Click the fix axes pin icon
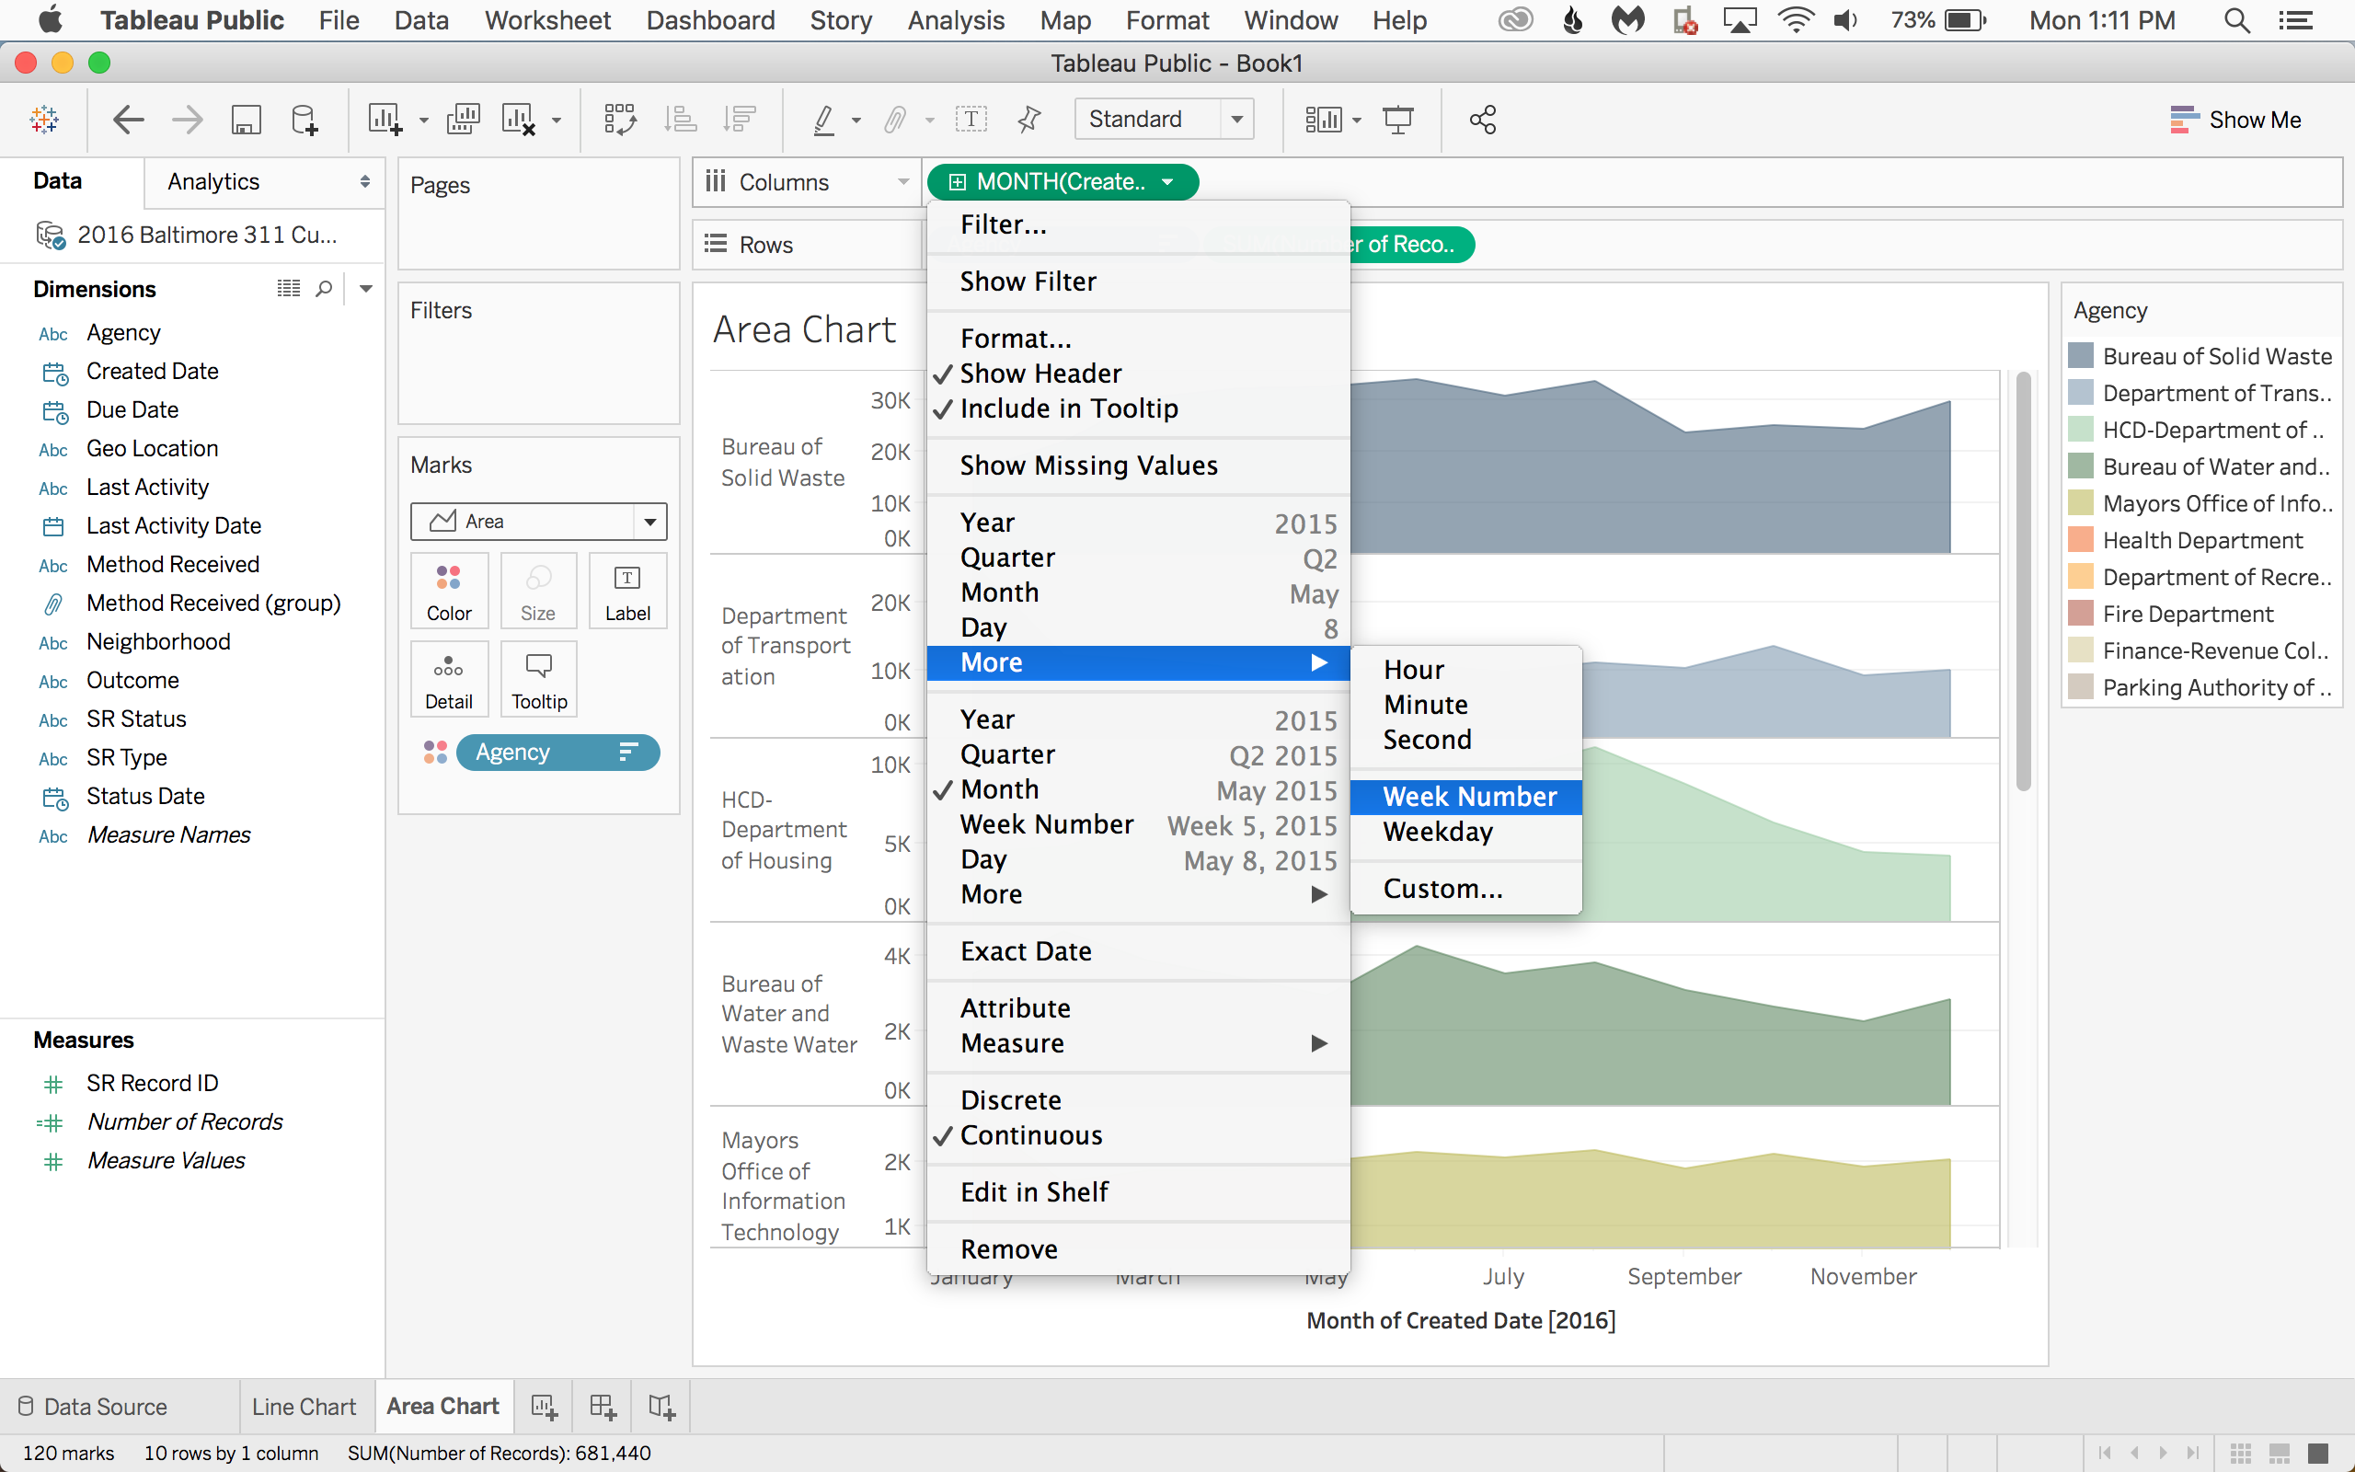 pos(1028,120)
